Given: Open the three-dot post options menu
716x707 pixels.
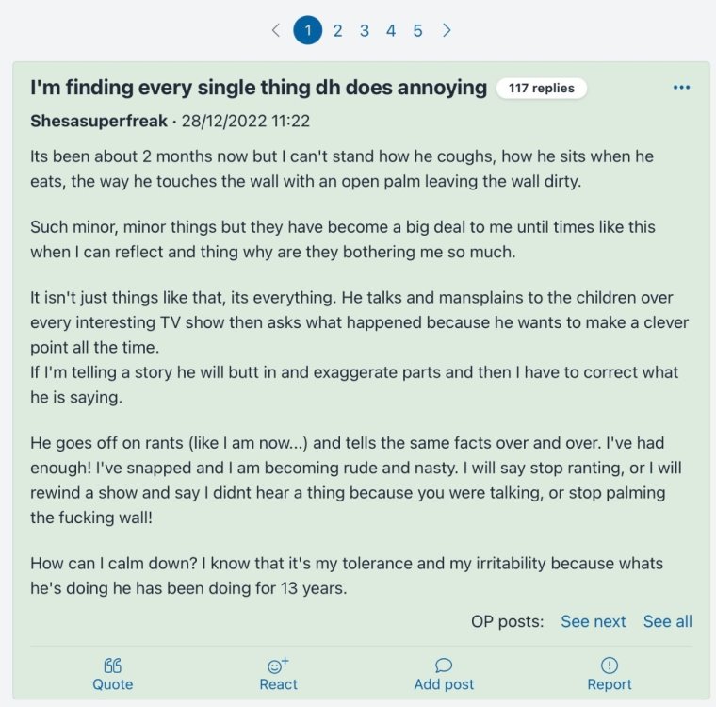Looking at the screenshot, I should (x=682, y=88).
